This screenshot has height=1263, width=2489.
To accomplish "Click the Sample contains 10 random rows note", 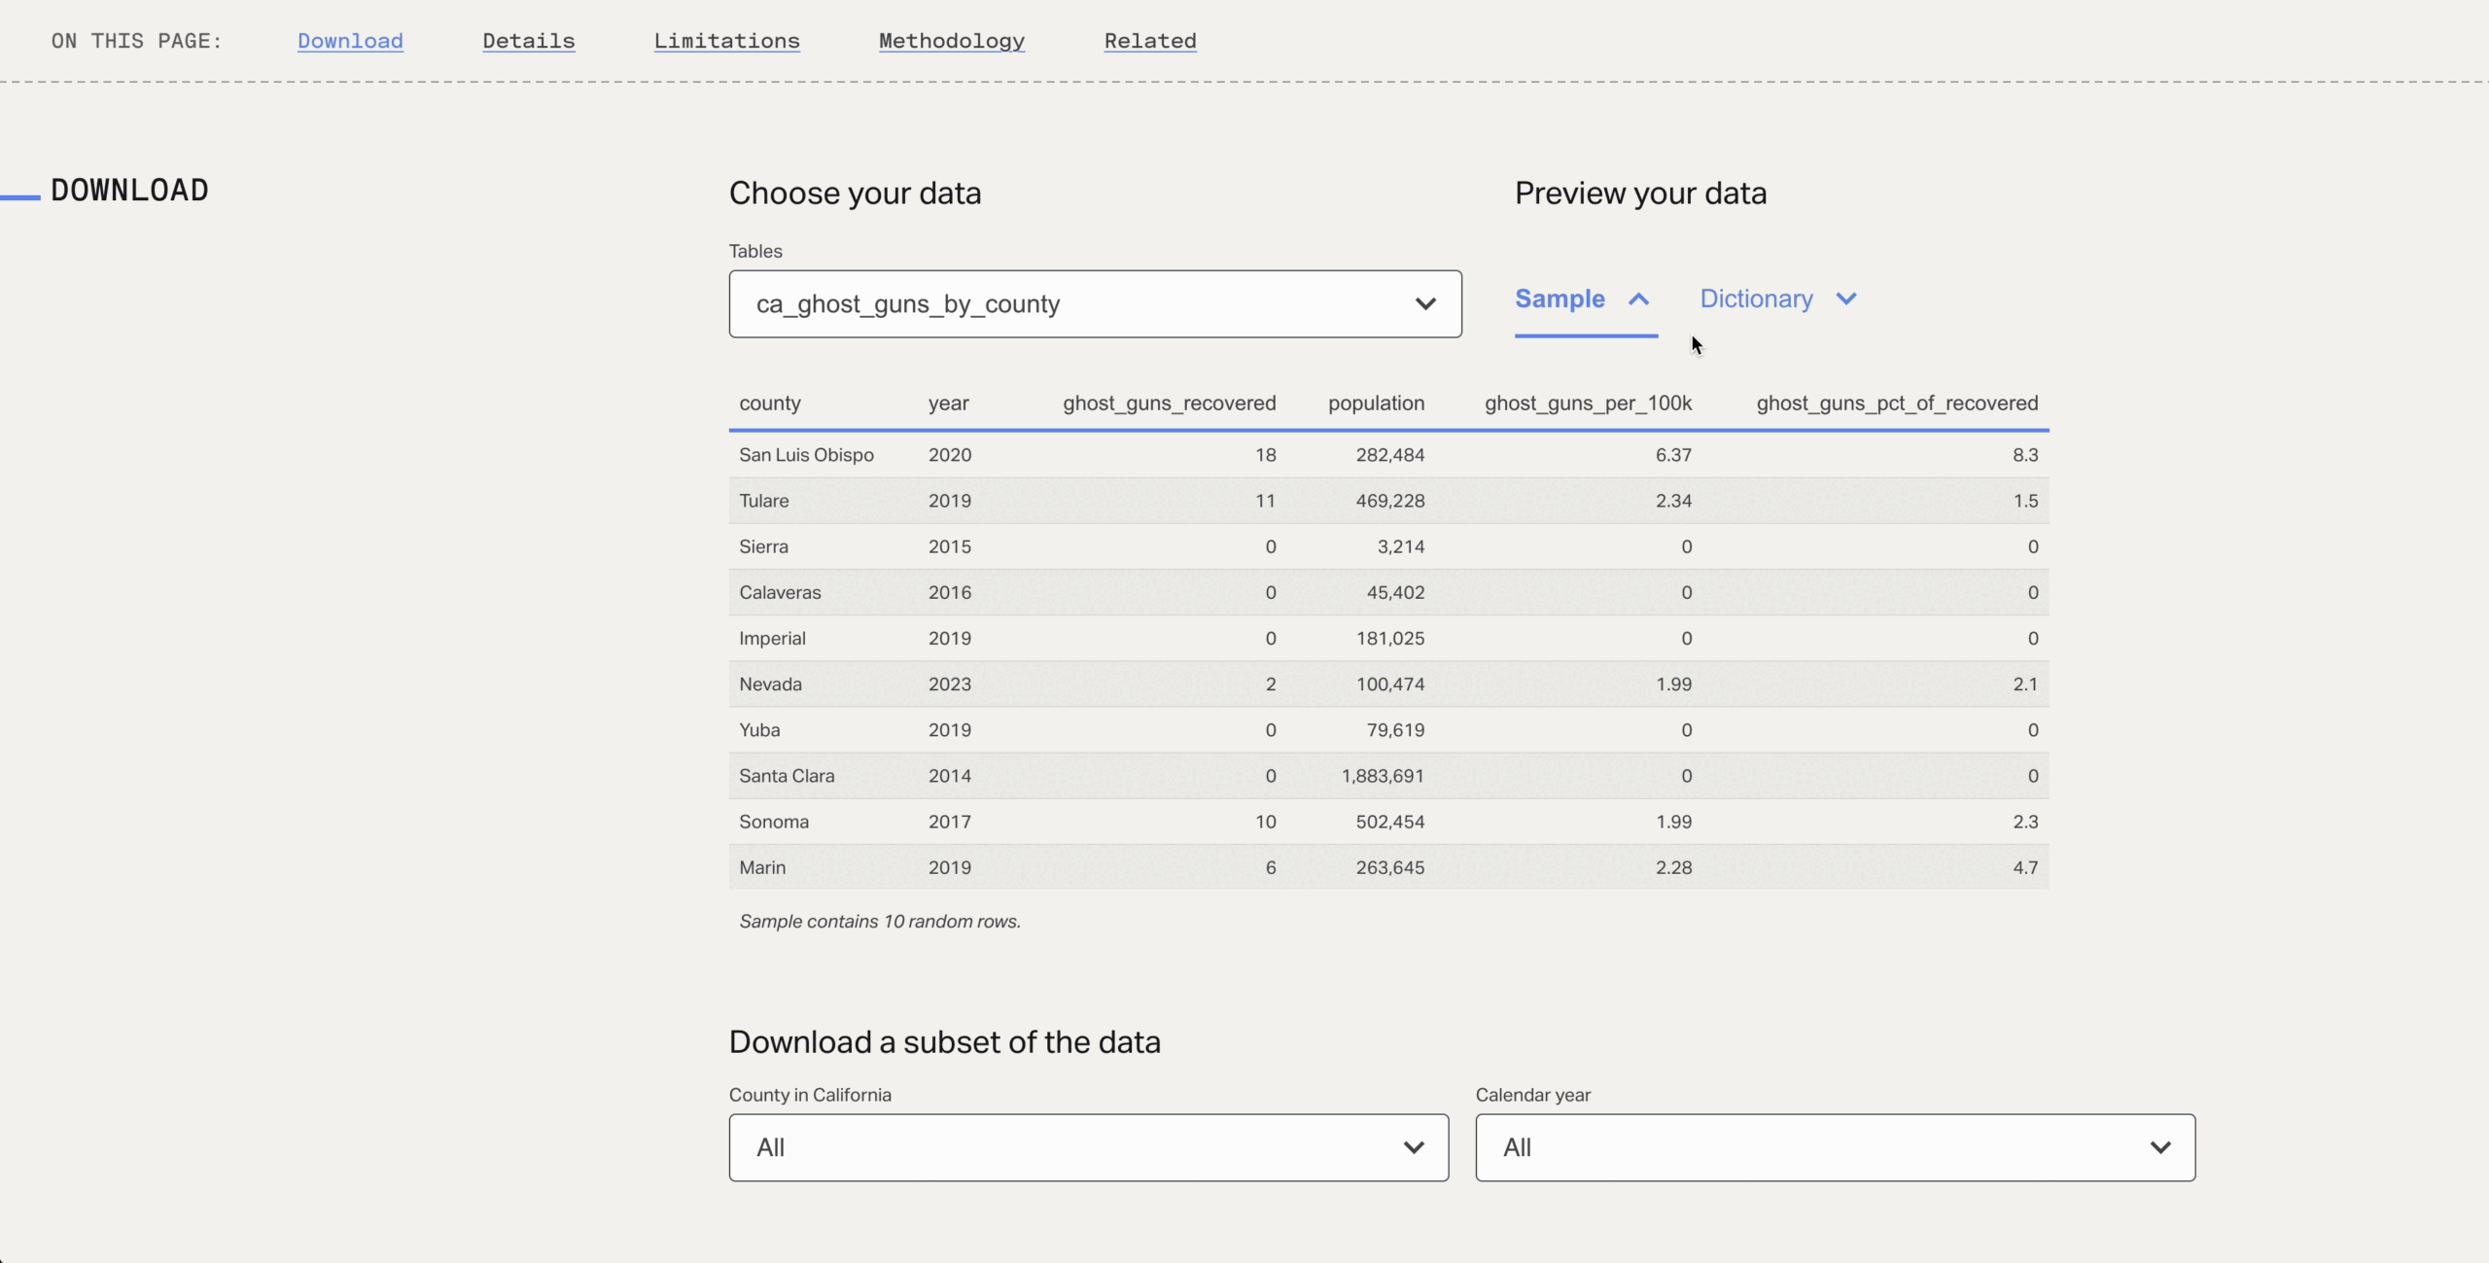I will [x=880, y=922].
